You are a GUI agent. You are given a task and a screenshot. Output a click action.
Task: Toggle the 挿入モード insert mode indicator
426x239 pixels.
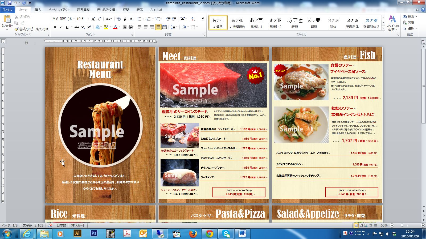[78, 225]
